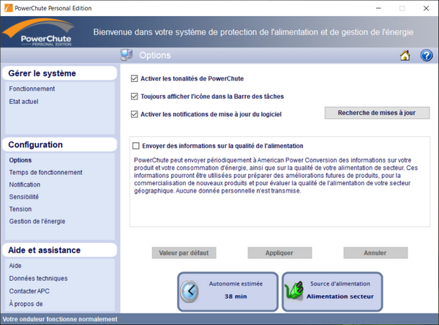Click the PowerChute title bar app icon
The width and height of the screenshot is (439, 325).
coord(8,8)
